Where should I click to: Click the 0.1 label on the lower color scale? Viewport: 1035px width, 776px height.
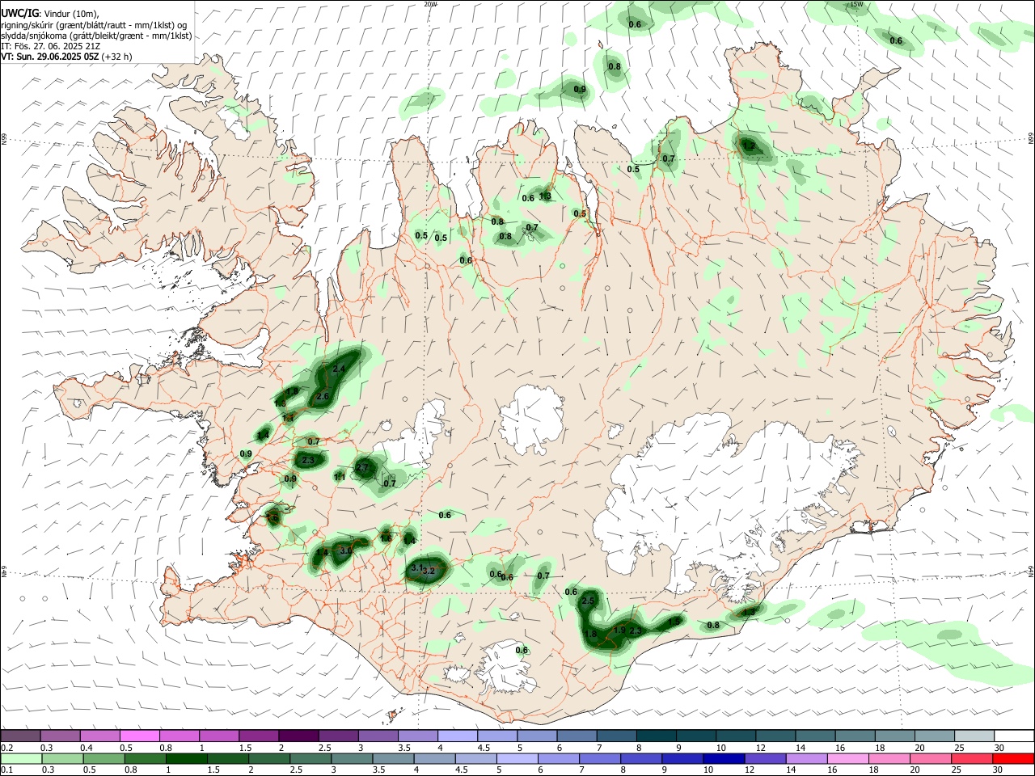click(6, 769)
